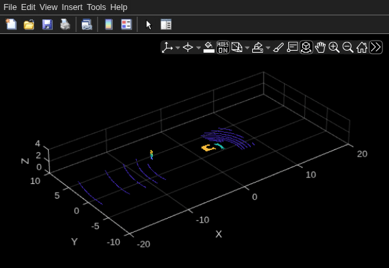Toggle the data tips tool
Image resolution: width=389 pixels, height=268 pixels.
click(x=292, y=47)
